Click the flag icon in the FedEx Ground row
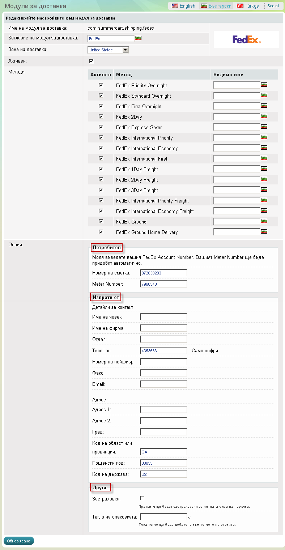The width and height of the screenshot is (285, 550). [x=264, y=221]
